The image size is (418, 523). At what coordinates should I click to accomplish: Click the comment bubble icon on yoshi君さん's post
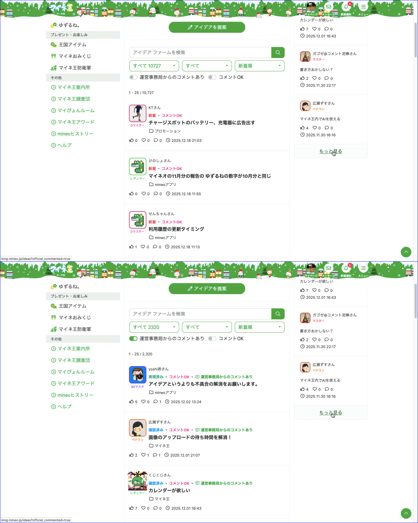click(155, 402)
